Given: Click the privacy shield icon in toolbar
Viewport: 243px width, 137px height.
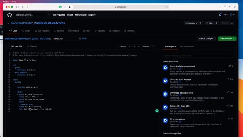Looking at the screenshot, I should click(x=70, y=7).
